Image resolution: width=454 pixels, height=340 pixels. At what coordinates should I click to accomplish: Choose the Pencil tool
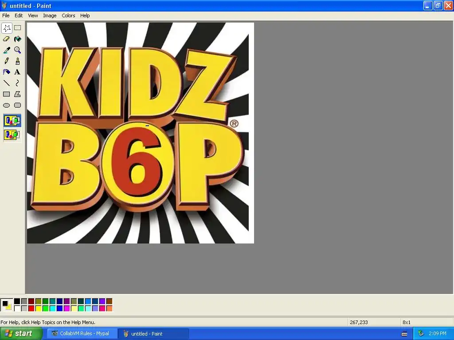click(x=7, y=61)
